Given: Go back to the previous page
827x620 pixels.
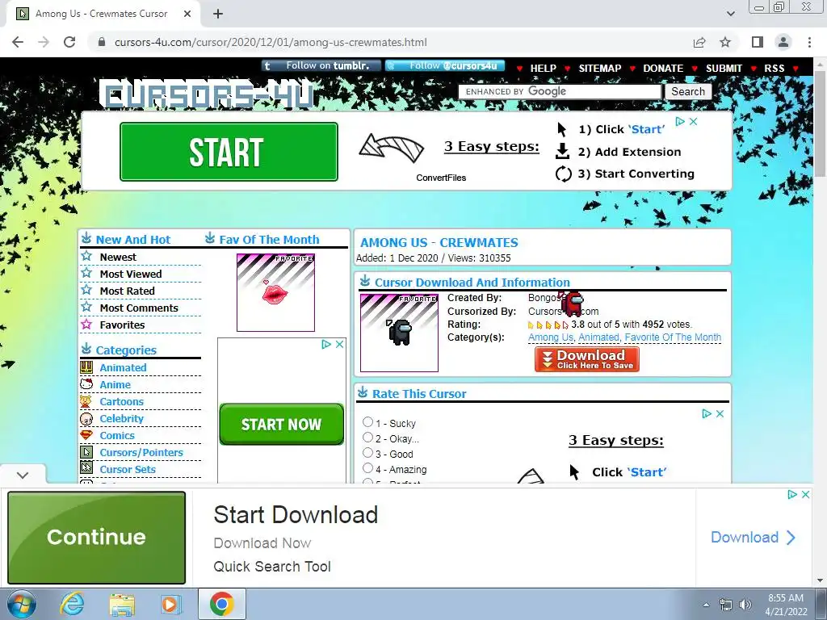Looking at the screenshot, I should click(18, 42).
